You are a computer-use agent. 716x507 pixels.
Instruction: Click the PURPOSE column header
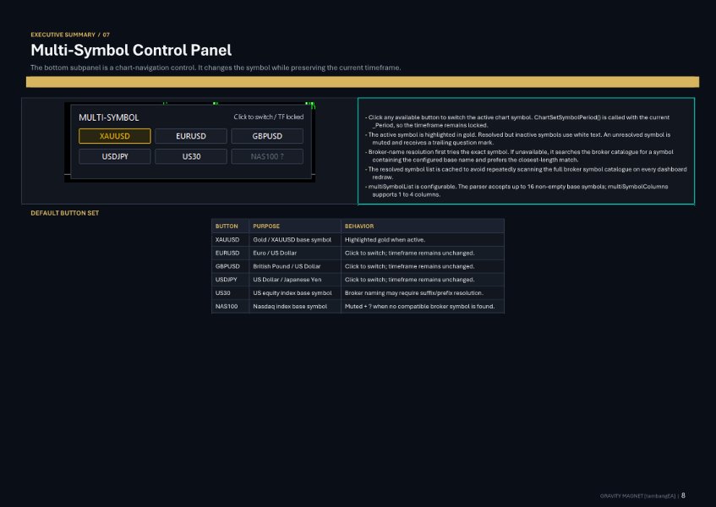point(266,226)
